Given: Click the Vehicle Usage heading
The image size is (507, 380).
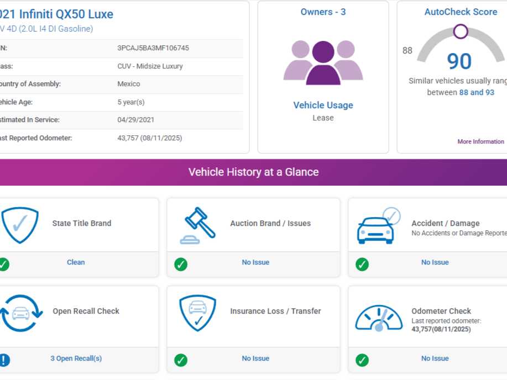Looking at the screenshot, I should click(323, 105).
